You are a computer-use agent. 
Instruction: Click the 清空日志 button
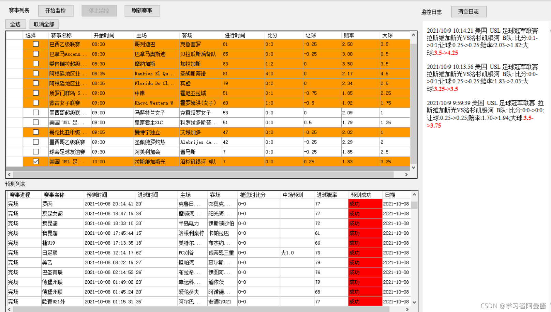(468, 12)
